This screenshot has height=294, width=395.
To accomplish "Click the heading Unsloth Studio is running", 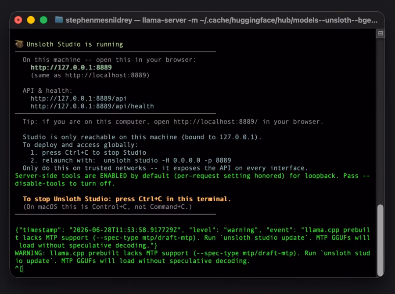I will click(75, 44).
